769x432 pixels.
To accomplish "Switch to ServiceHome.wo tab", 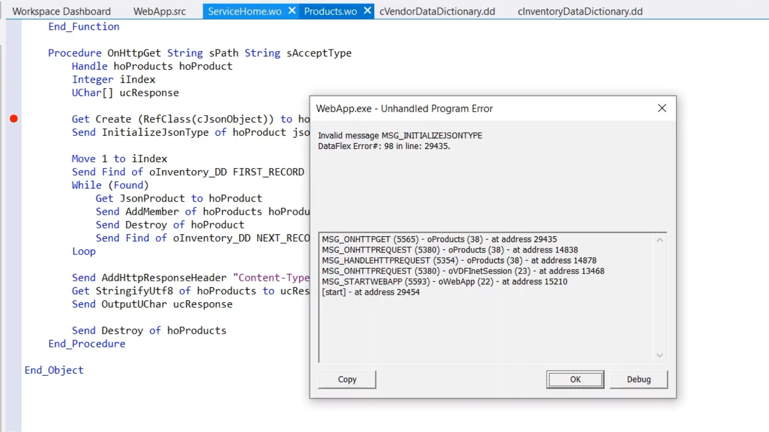I will (244, 11).
